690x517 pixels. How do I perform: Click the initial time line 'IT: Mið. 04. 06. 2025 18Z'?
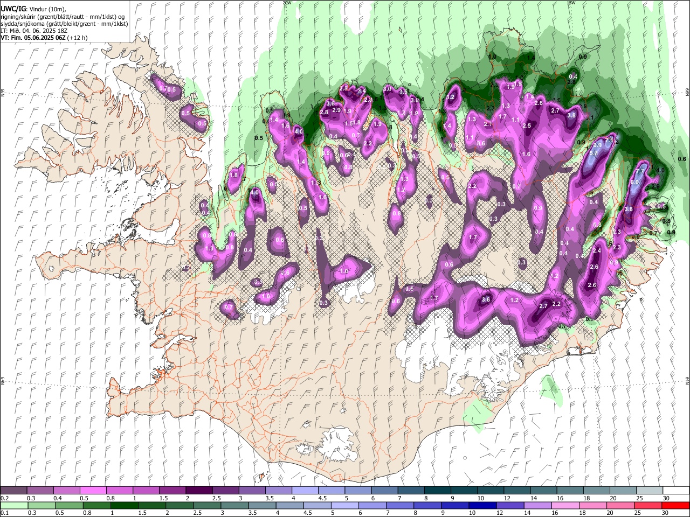(34, 31)
